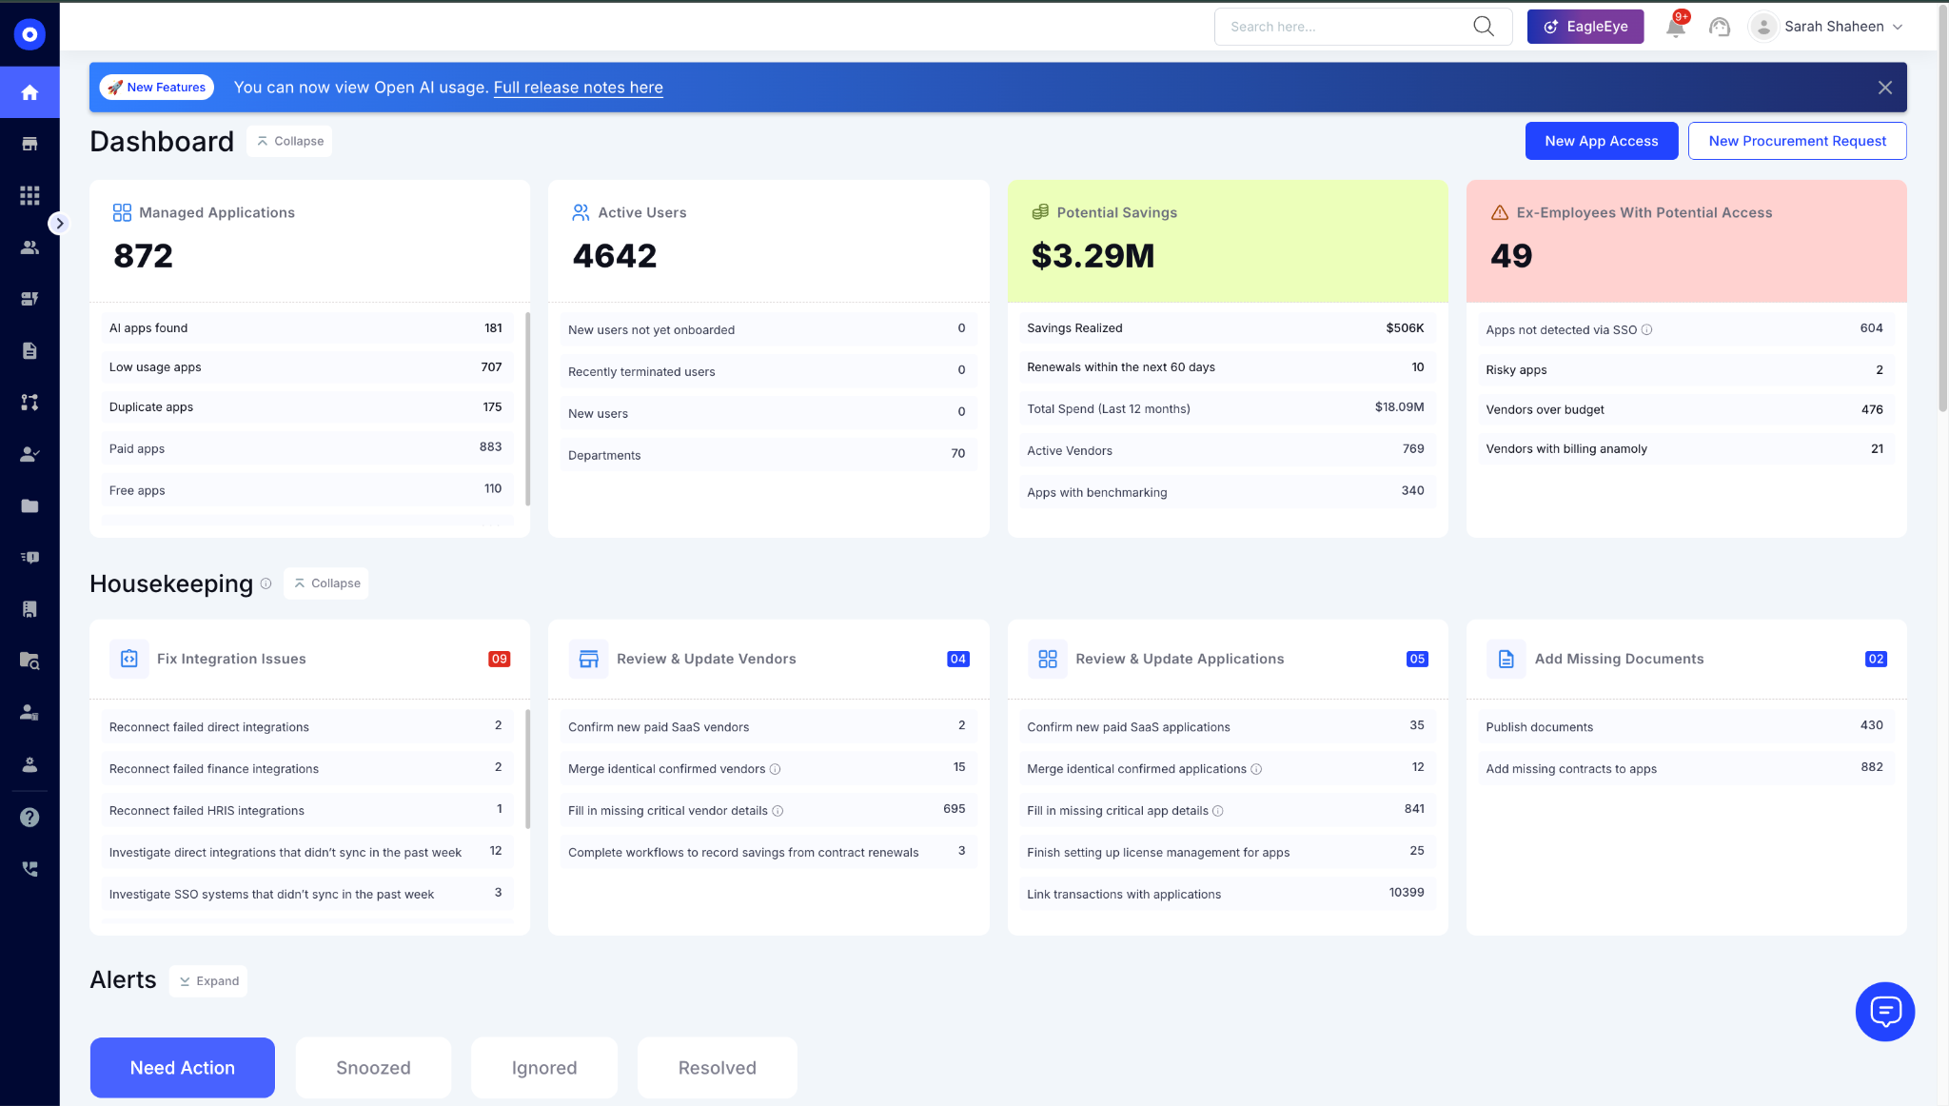Viewport: 1949px width, 1106px height.
Task: Click the documents sidebar icon
Action: [30, 350]
